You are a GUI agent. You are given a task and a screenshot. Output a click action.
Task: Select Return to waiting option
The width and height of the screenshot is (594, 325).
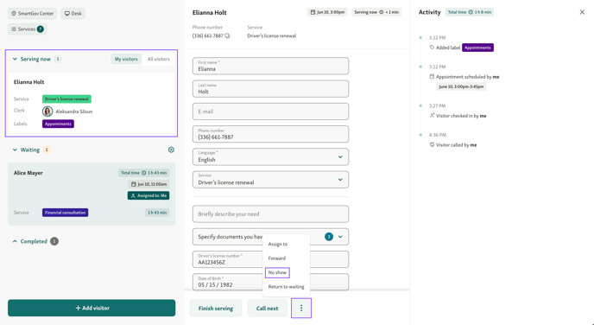tap(286, 287)
